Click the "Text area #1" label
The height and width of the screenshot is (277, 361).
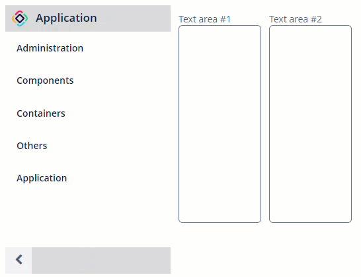click(x=205, y=19)
